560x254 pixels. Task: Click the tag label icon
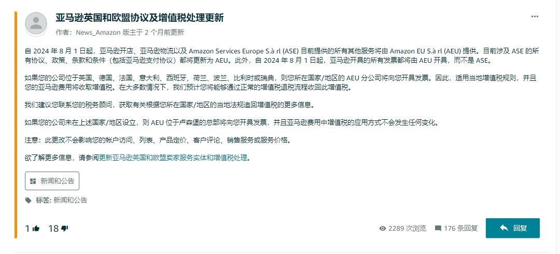[x=28, y=200]
